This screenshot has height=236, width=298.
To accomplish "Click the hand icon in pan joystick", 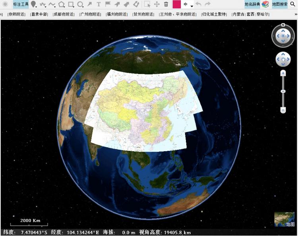I will [283, 59].
